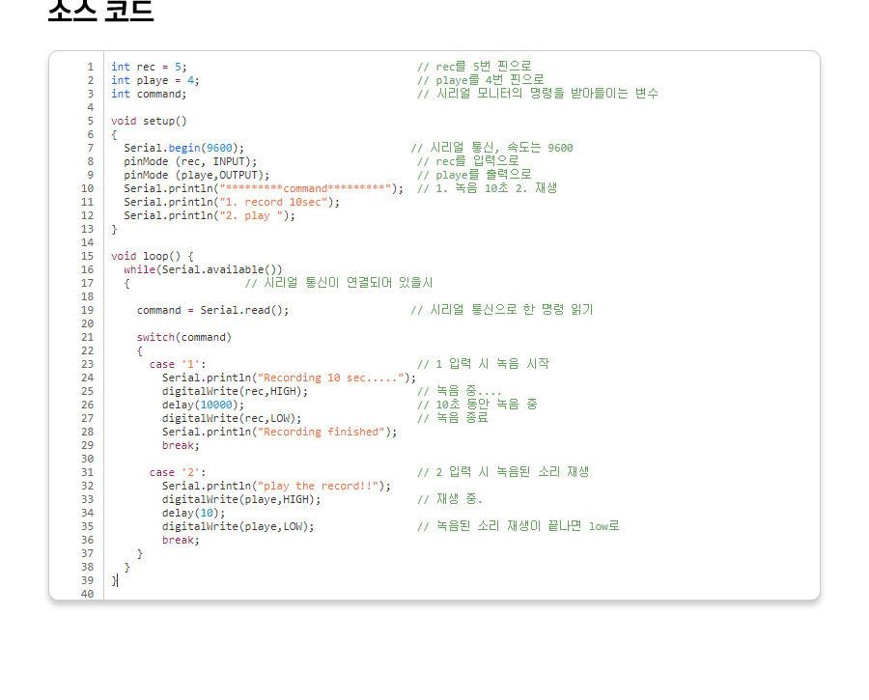Click the "void loop() {" line
This screenshot has width=869, height=700.
(x=152, y=256)
